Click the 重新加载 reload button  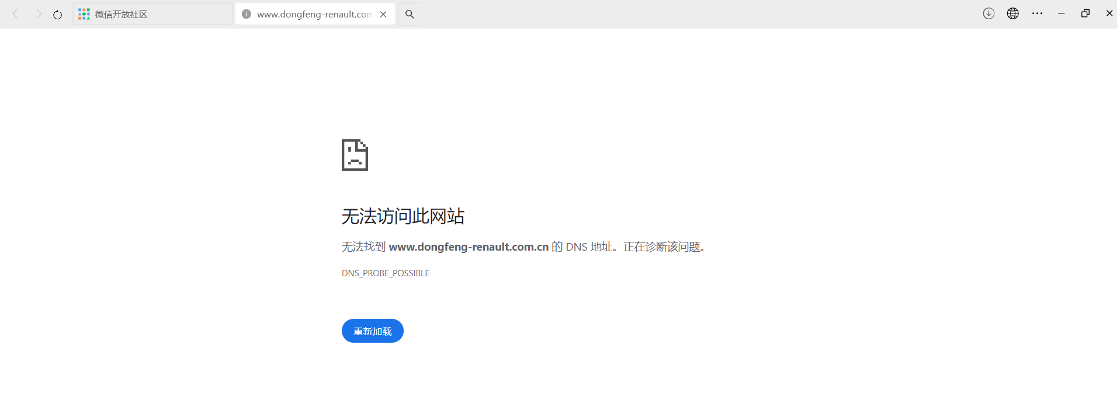coord(373,331)
